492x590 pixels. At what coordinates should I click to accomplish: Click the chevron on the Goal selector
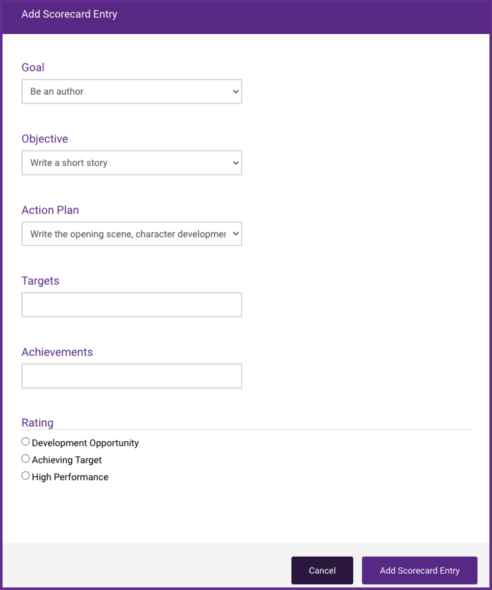(235, 91)
